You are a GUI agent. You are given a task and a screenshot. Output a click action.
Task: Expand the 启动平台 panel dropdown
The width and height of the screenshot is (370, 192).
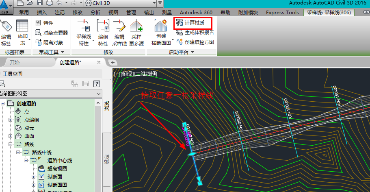click(x=193, y=52)
